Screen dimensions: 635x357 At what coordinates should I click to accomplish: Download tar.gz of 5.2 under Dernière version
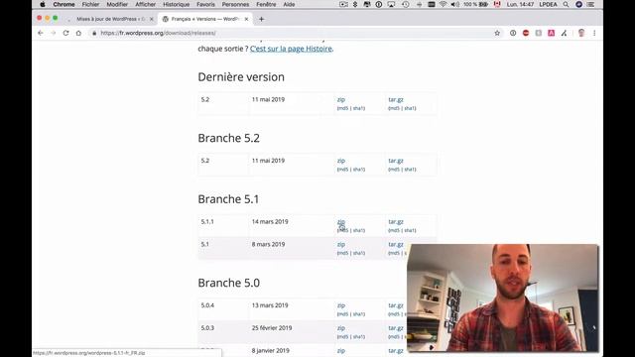click(396, 99)
